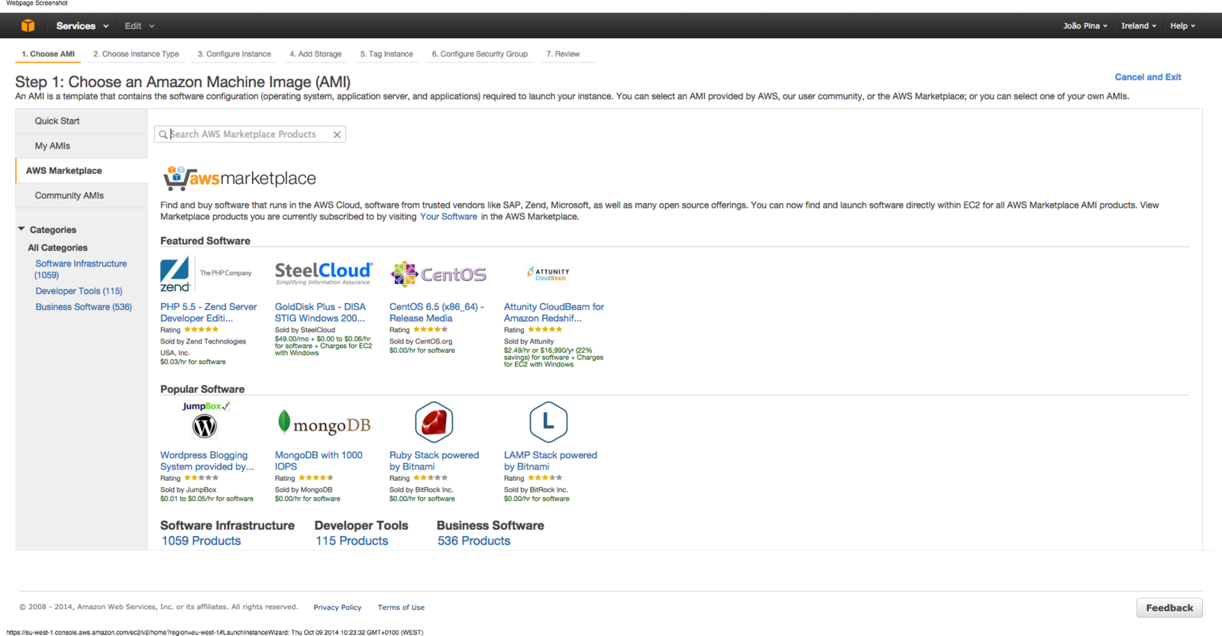Viewport: 1222px width, 636px height.
Task: Go to step 2 Choose Instance Type
Action: tap(136, 54)
